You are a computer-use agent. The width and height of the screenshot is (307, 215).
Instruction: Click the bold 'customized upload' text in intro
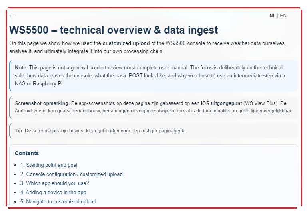126,43
